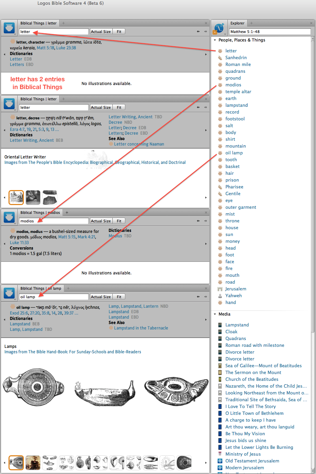Open the Luke 11:33 reference link
Image resolution: width=316 pixels, height=474 pixels.
(19, 243)
